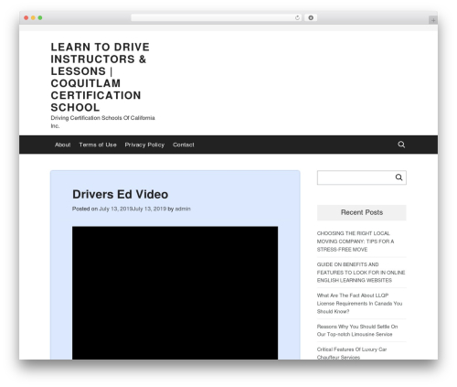Click the sidebar search magnifier button
457x387 pixels.
click(399, 177)
